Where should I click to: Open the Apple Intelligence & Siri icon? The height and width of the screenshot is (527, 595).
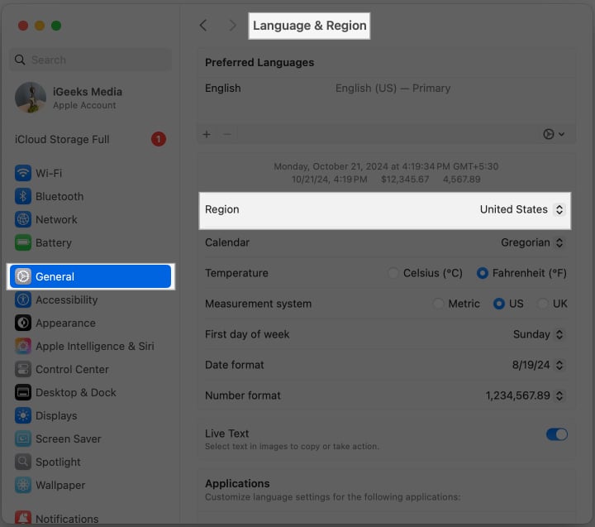point(23,347)
